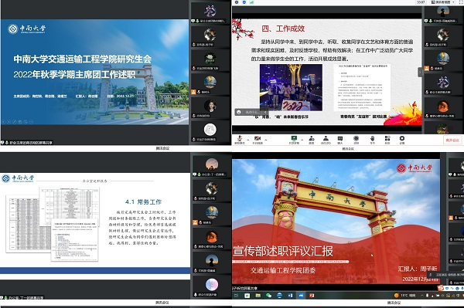The image size is (464, 308).
Task: Open the Apps grid icon
Action: coord(387,138)
